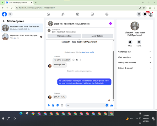Open the apps grid menu icon
Image resolution: width=157 pixels, height=126 pixels.
139,14
